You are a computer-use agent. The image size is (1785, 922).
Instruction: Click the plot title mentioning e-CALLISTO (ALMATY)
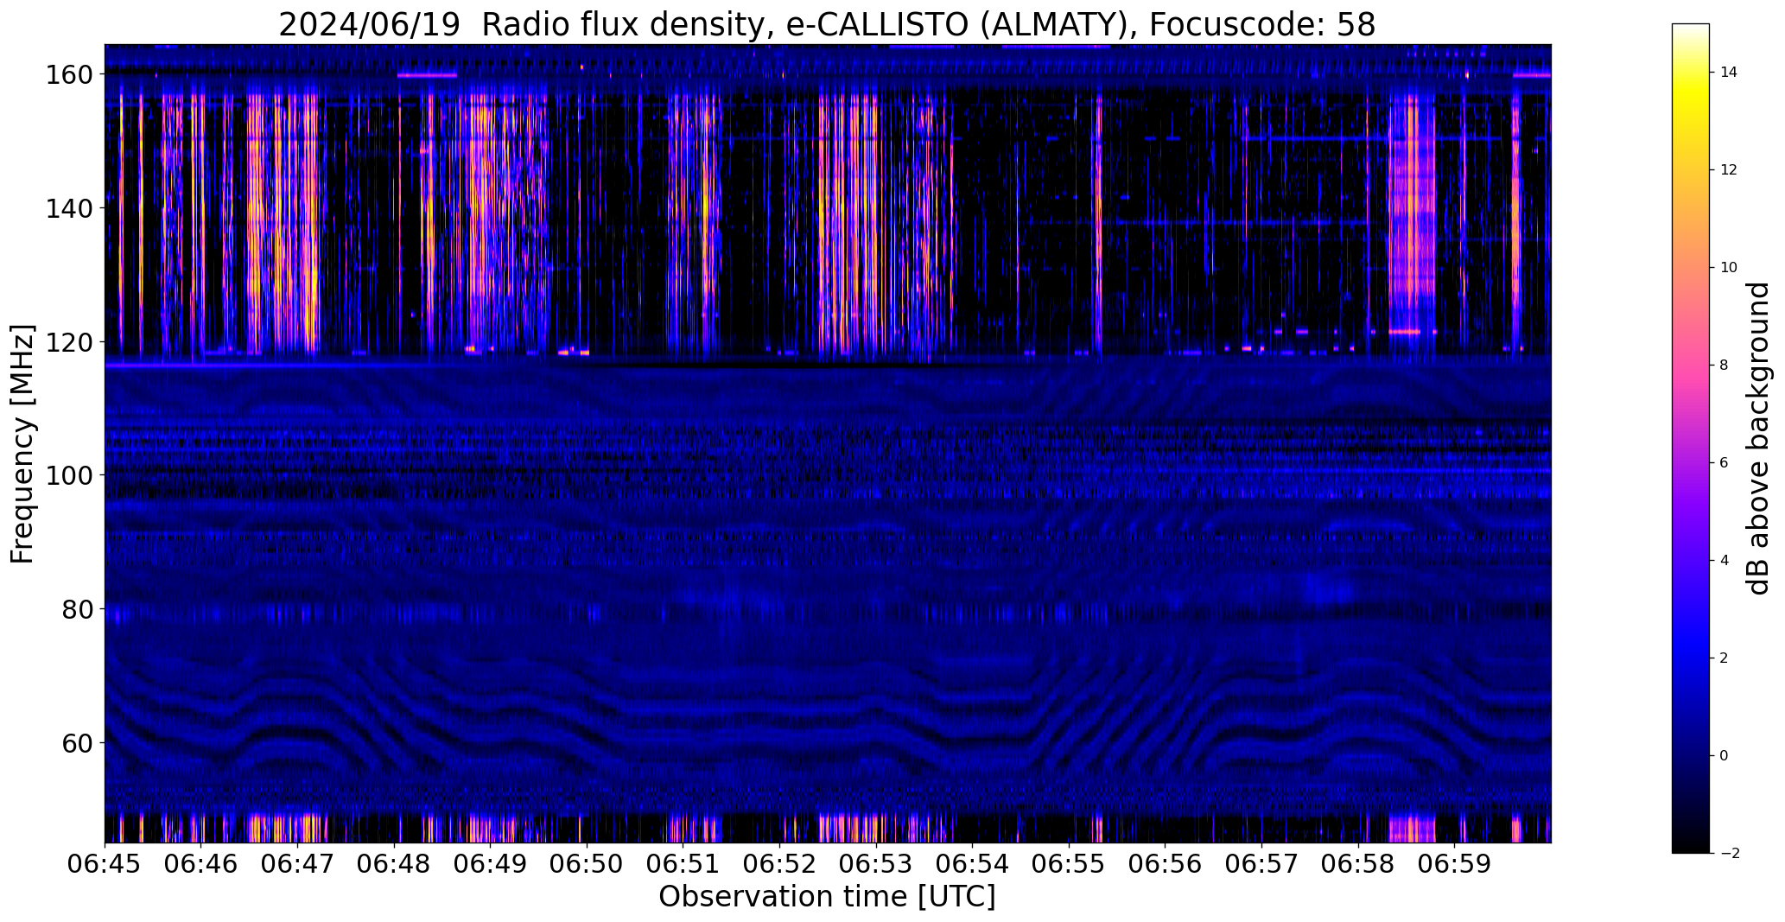tap(827, 24)
